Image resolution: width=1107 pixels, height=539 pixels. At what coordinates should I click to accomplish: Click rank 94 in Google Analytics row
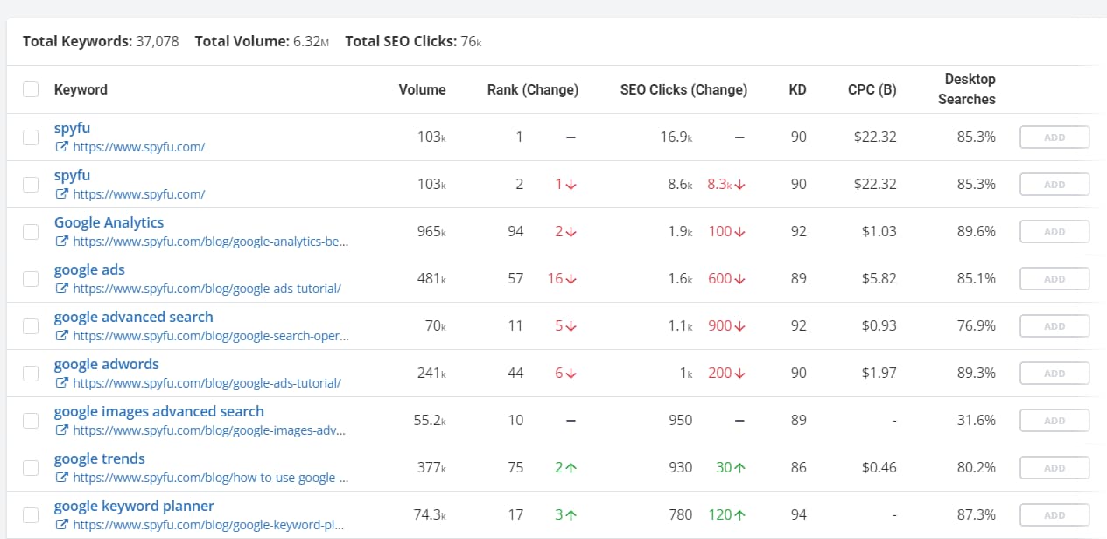coord(515,232)
